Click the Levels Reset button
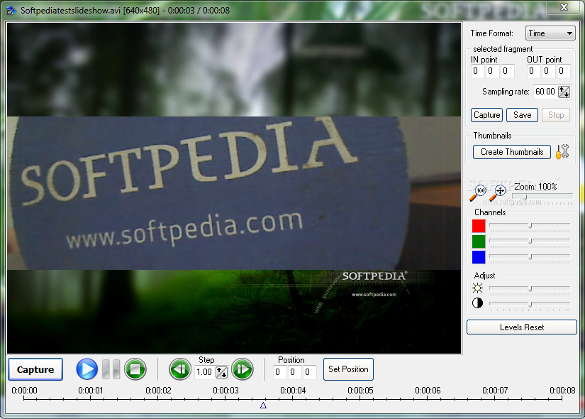This screenshot has width=585, height=419. (522, 327)
